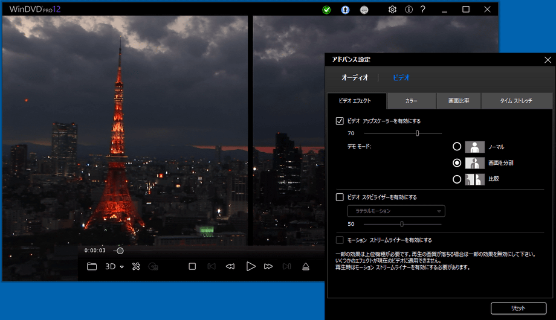Screen dimensions: 556x320
Task: Adjust the stabilizer slider at 50
Action: pyautogui.click(x=402, y=224)
